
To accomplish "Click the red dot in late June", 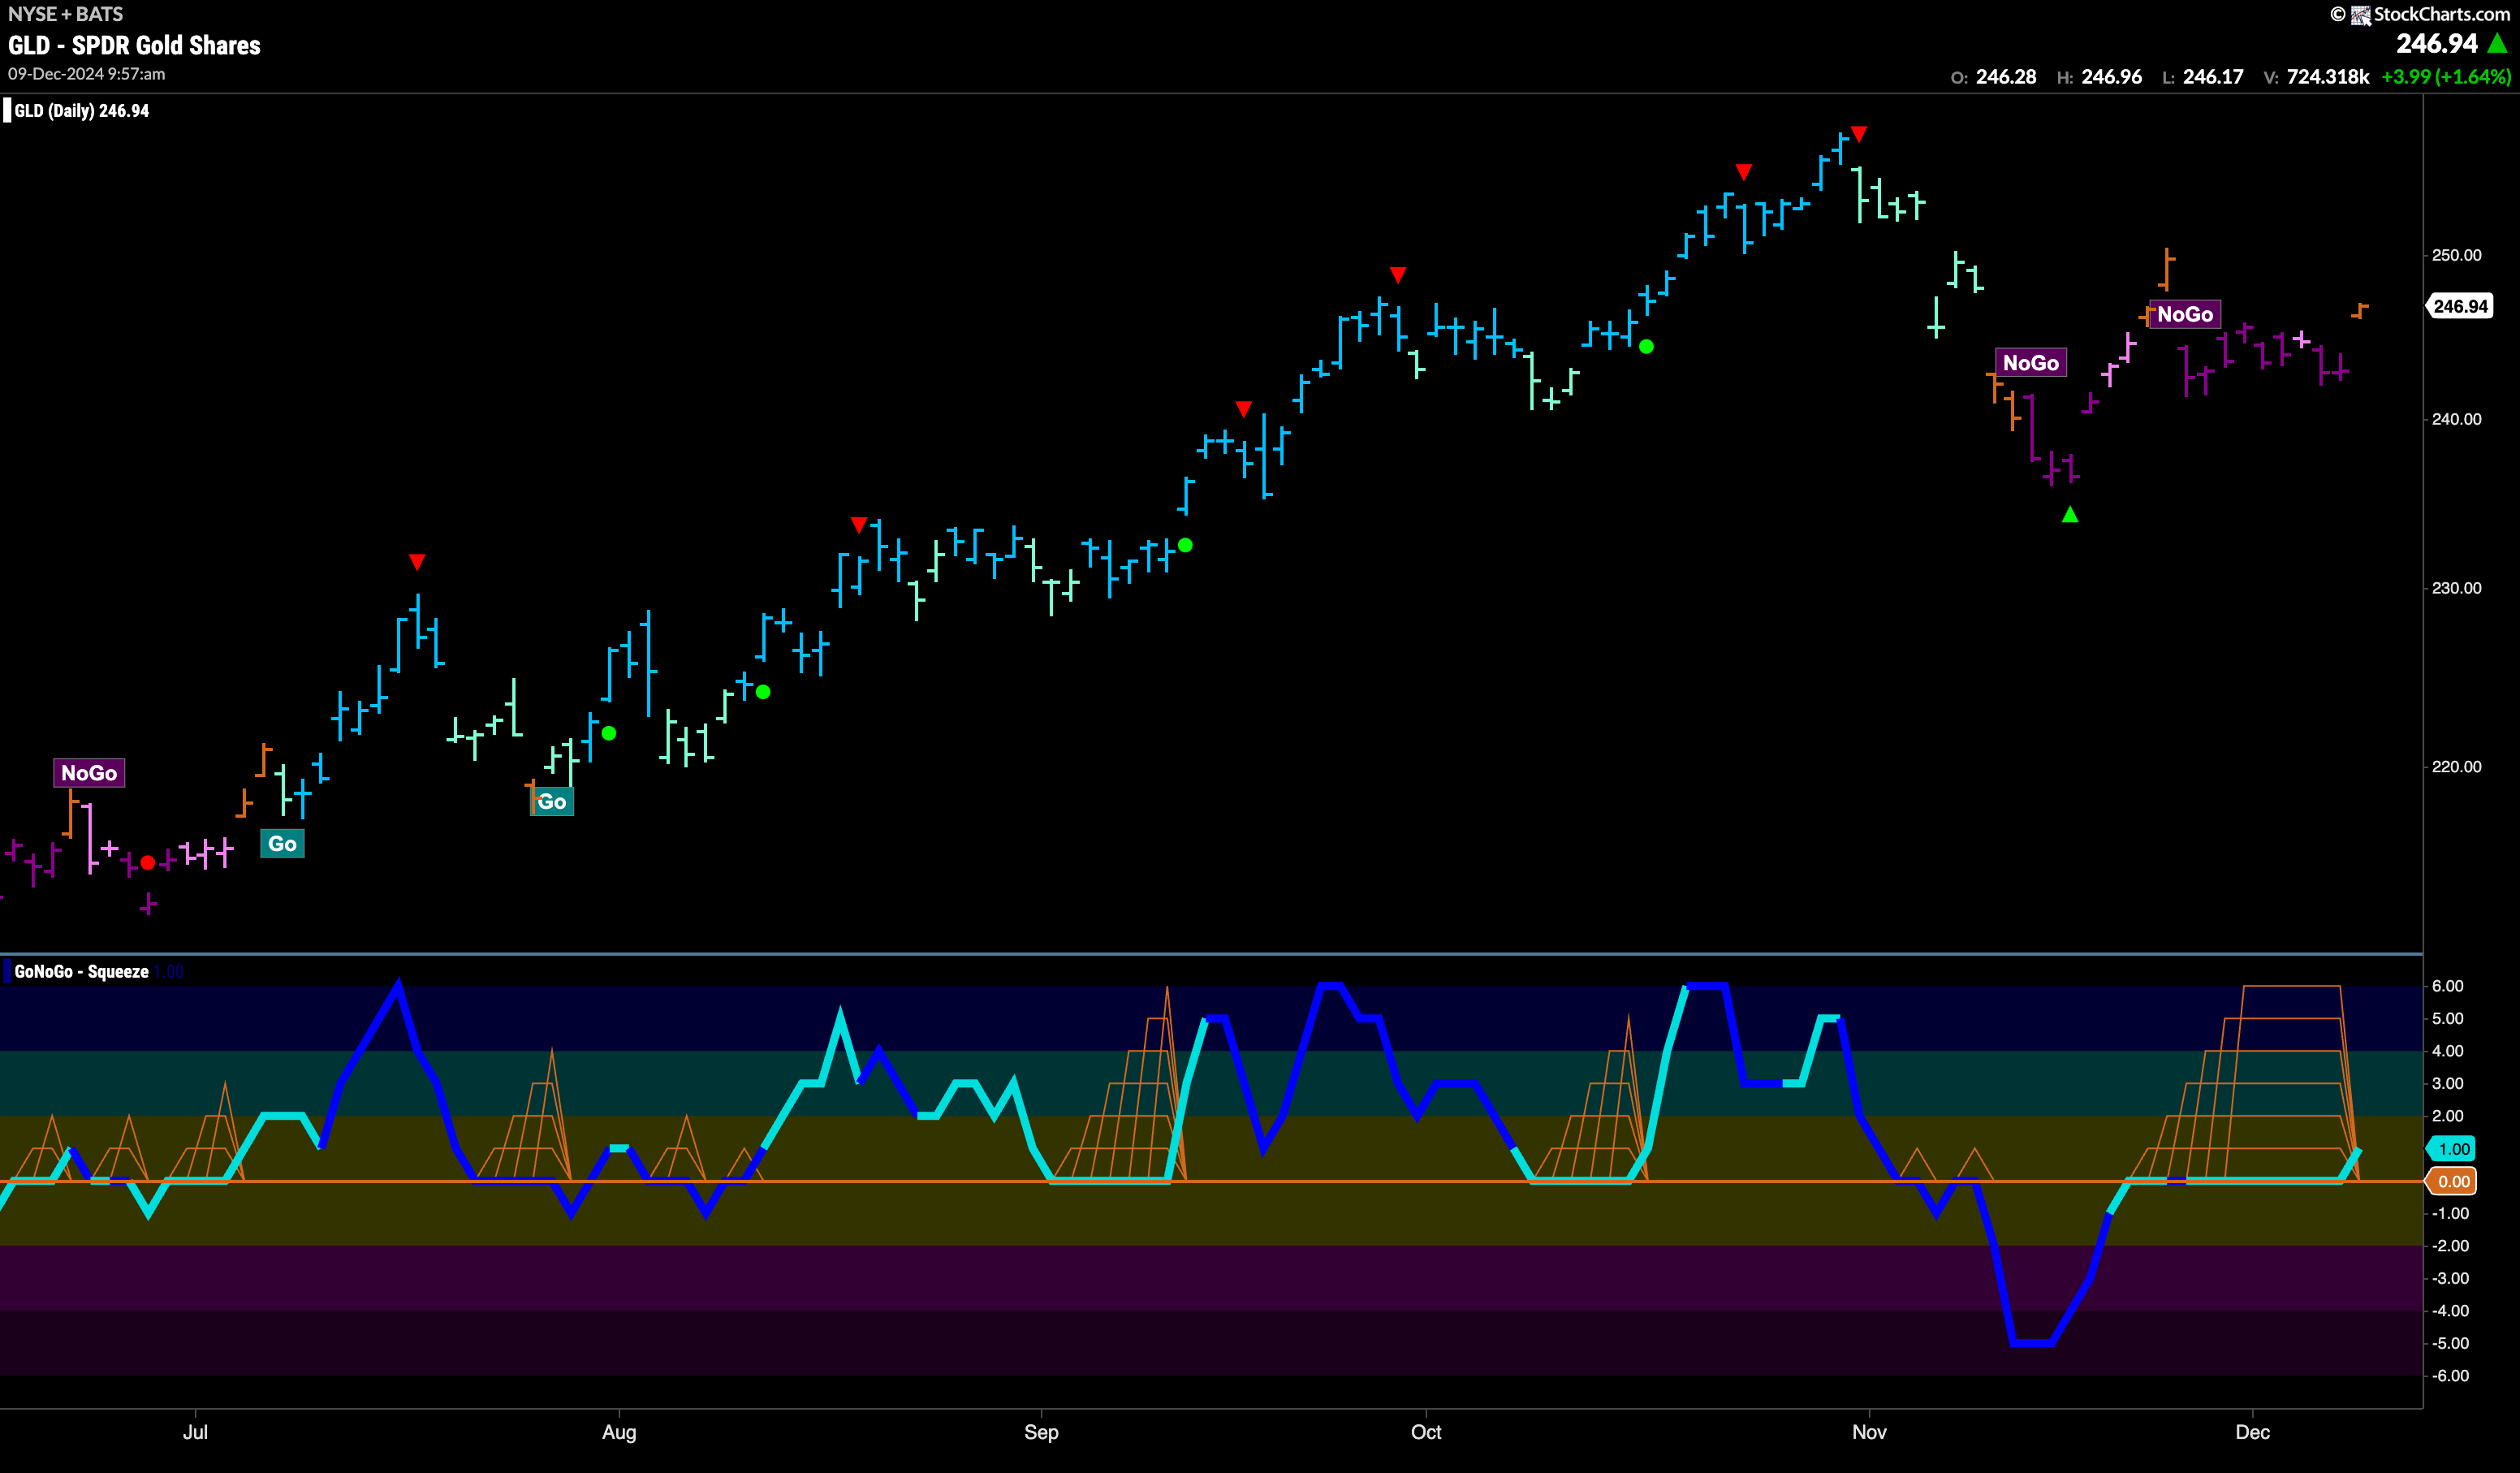I will 148,862.
